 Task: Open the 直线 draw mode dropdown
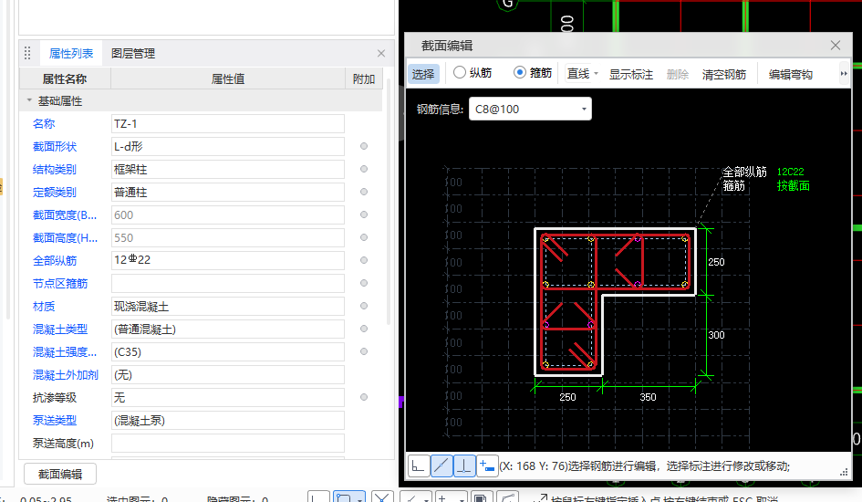point(596,74)
